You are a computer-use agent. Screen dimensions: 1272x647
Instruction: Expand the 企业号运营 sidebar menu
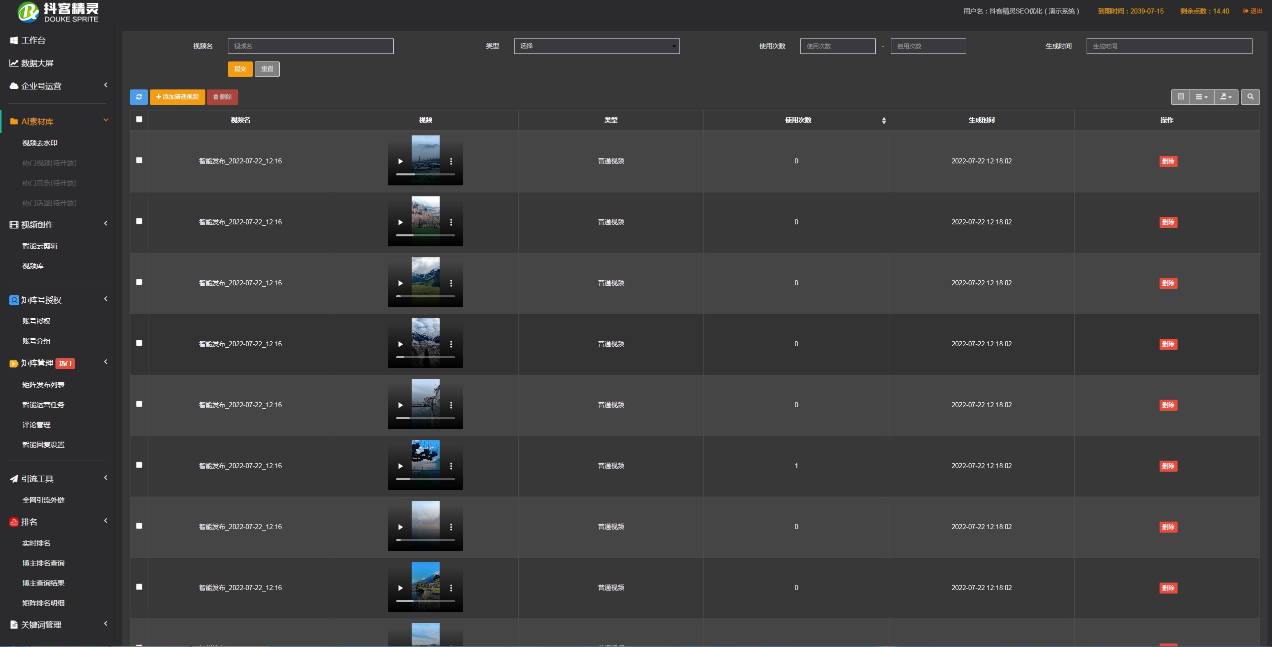(x=57, y=86)
